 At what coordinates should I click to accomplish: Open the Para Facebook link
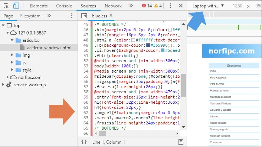(x=218, y=77)
